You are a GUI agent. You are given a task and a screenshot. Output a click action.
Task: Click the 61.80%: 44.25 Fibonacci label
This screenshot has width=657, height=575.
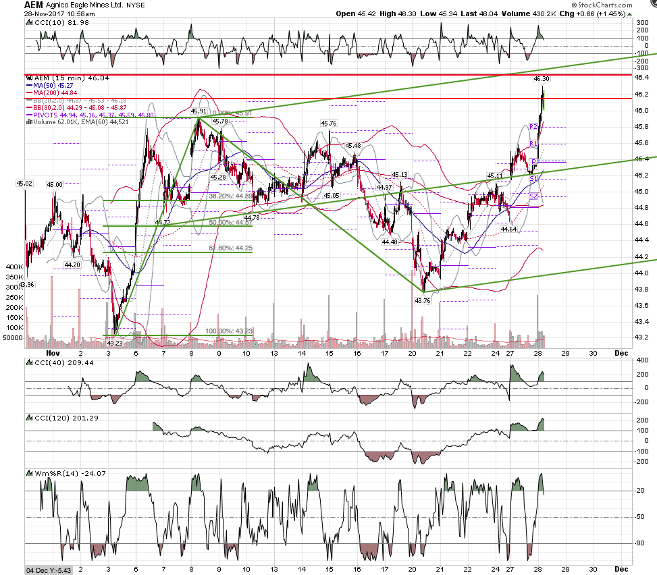click(x=230, y=248)
